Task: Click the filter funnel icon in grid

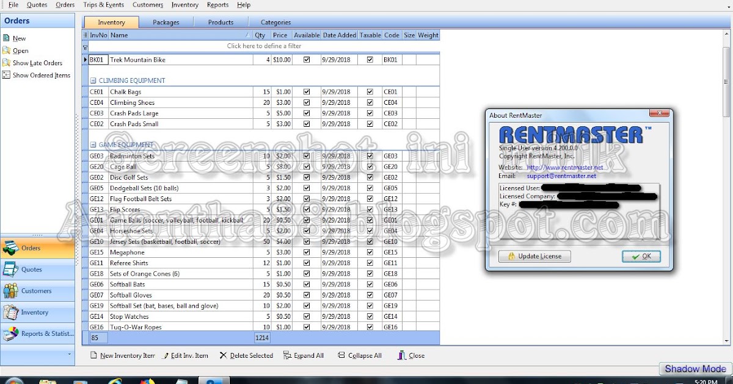Action: click(x=86, y=46)
